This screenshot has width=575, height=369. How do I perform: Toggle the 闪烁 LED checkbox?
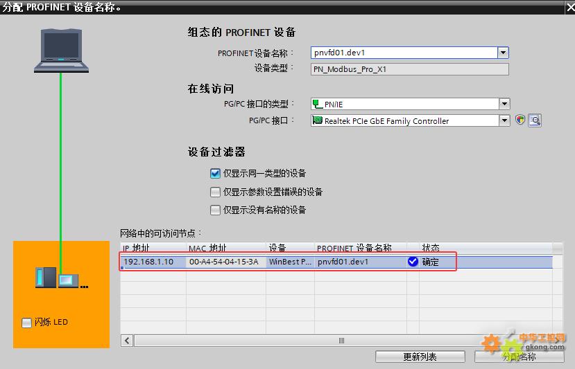coord(27,323)
